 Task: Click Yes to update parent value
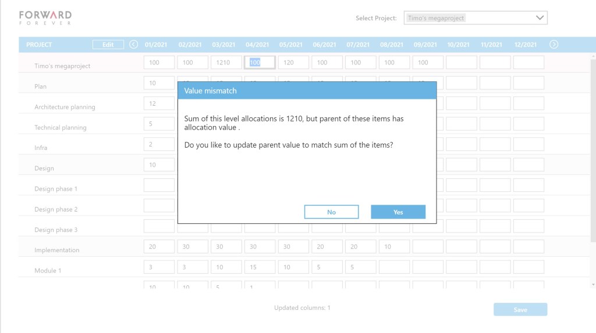click(x=398, y=212)
